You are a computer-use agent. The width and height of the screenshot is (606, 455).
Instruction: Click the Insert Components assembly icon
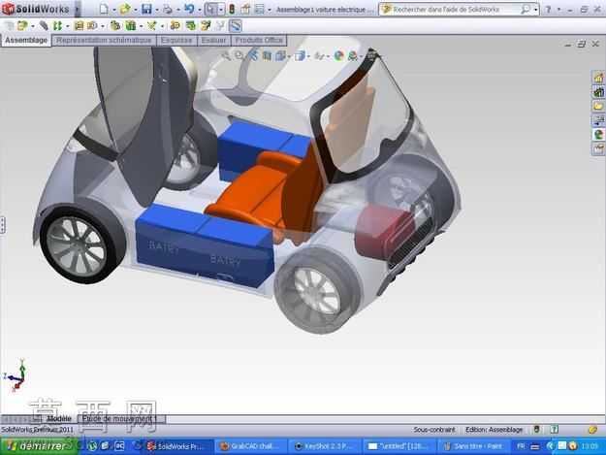pos(22,26)
